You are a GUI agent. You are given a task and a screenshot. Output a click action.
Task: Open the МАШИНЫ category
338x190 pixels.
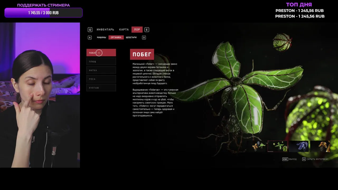point(101,37)
